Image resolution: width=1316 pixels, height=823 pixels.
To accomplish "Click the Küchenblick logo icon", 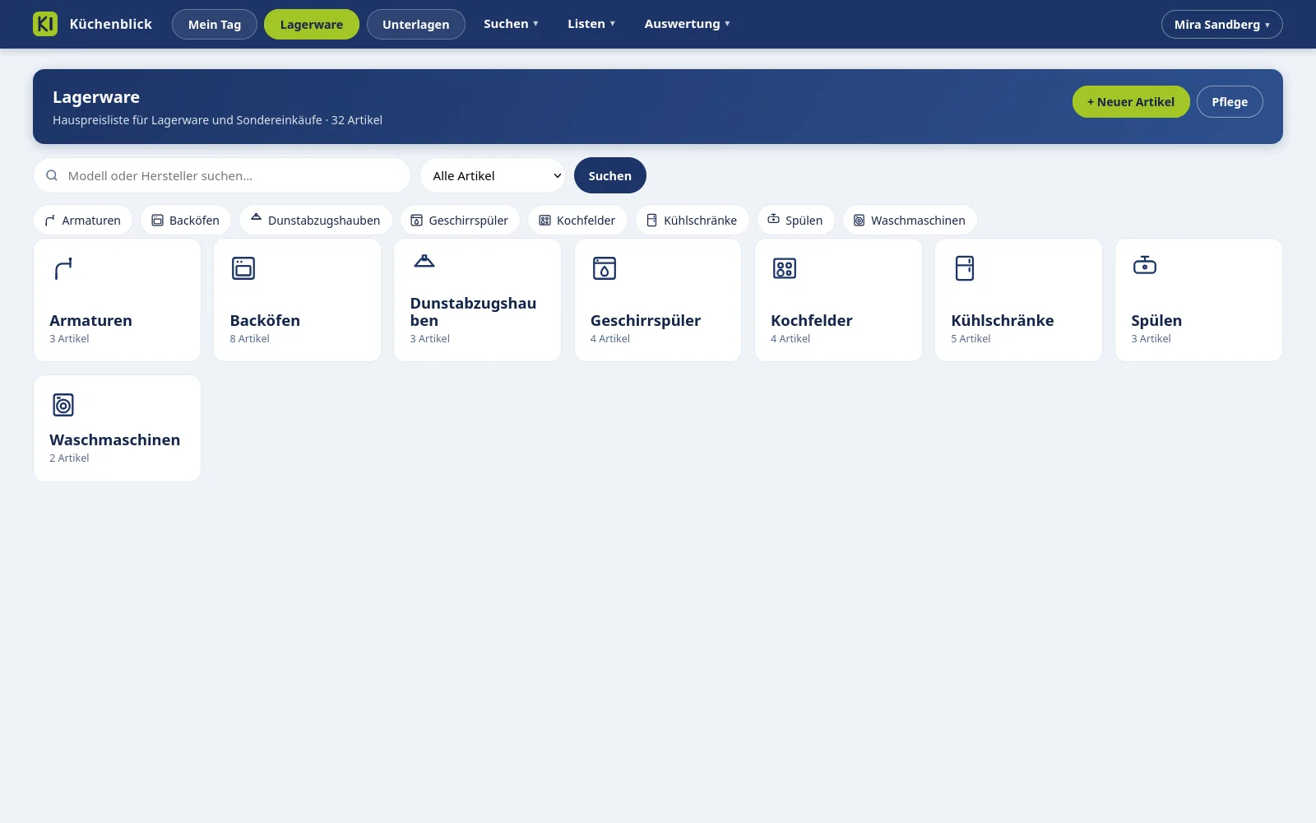I will pos(45,24).
